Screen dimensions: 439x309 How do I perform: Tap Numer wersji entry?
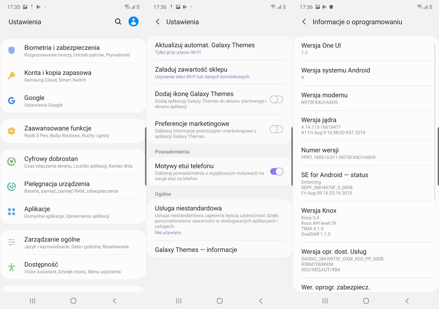[x=366, y=153]
